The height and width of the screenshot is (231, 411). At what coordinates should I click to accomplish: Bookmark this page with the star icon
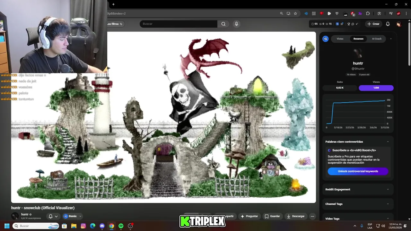(x=295, y=13)
